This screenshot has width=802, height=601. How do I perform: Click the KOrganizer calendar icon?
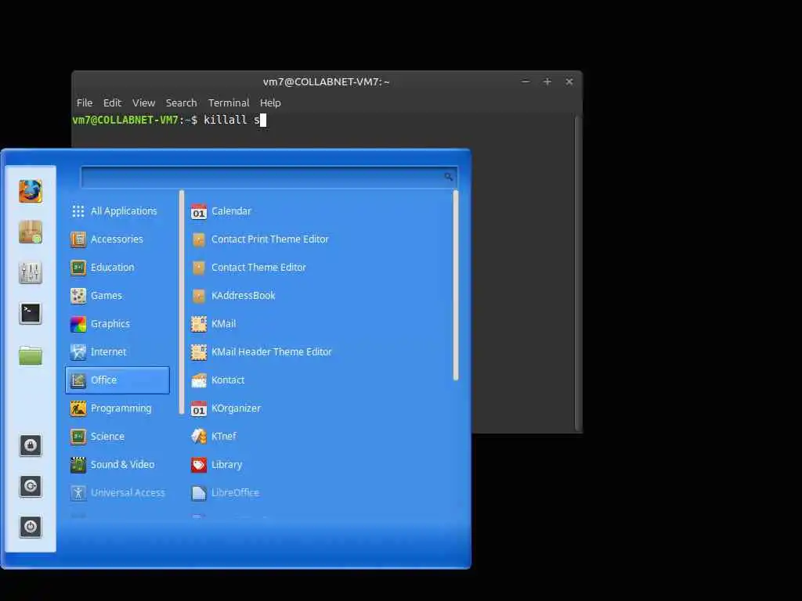(x=198, y=408)
